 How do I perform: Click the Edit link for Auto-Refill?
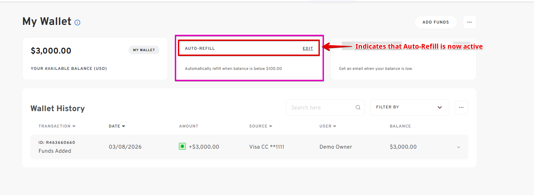(x=308, y=48)
